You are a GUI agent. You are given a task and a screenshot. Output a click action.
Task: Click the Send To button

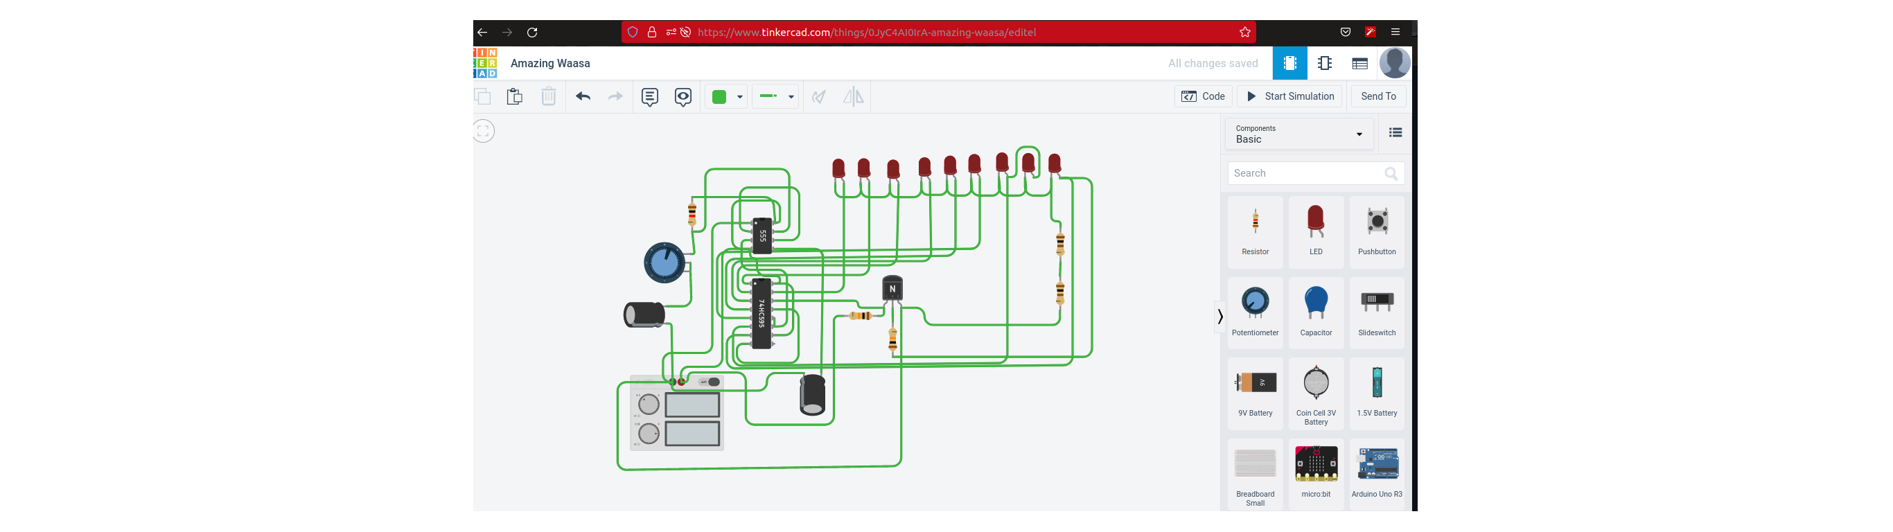coord(1378,96)
